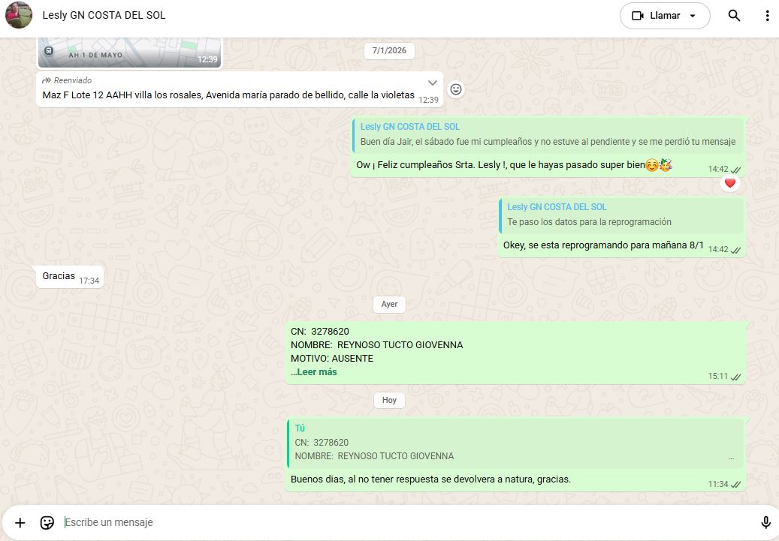Screen dimensions: 779x541
Task: Click the contact name Lesly GN COSTA DEL SOL
Action: pyautogui.click(x=104, y=15)
